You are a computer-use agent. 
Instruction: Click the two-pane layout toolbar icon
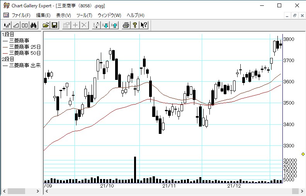click(x=25, y=25)
